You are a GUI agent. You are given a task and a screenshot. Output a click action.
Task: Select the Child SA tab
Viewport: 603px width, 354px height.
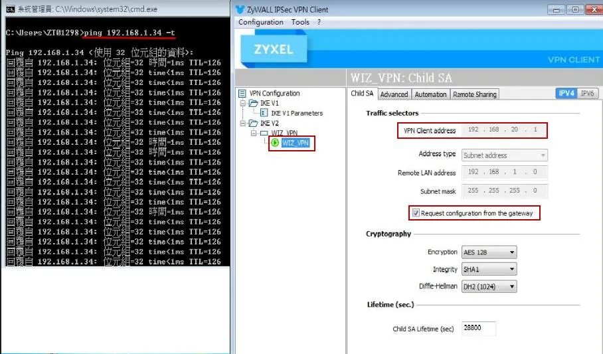tap(362, 94)
